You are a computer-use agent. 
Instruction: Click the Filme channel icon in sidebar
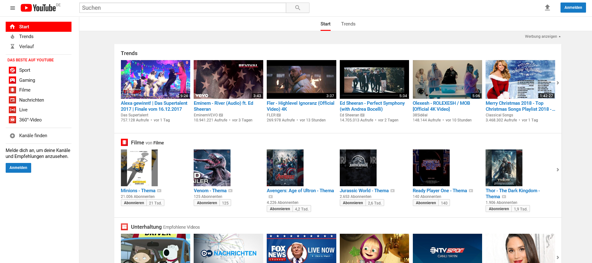coord(12,90)
